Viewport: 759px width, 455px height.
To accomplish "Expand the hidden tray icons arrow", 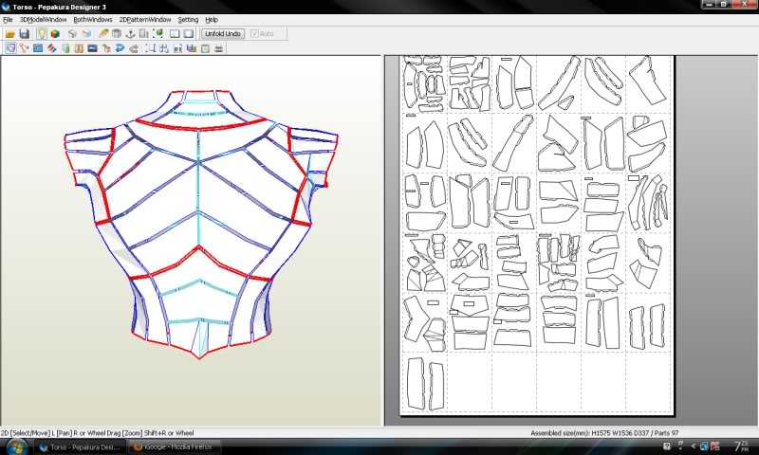I will (x=694, y=446).
